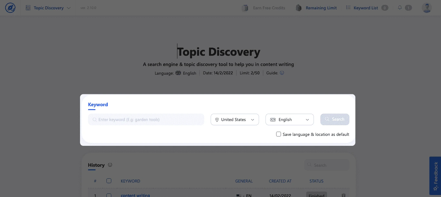Click the UK flag language icon
This screenshot has height=197, width=441.
point(178,73)
